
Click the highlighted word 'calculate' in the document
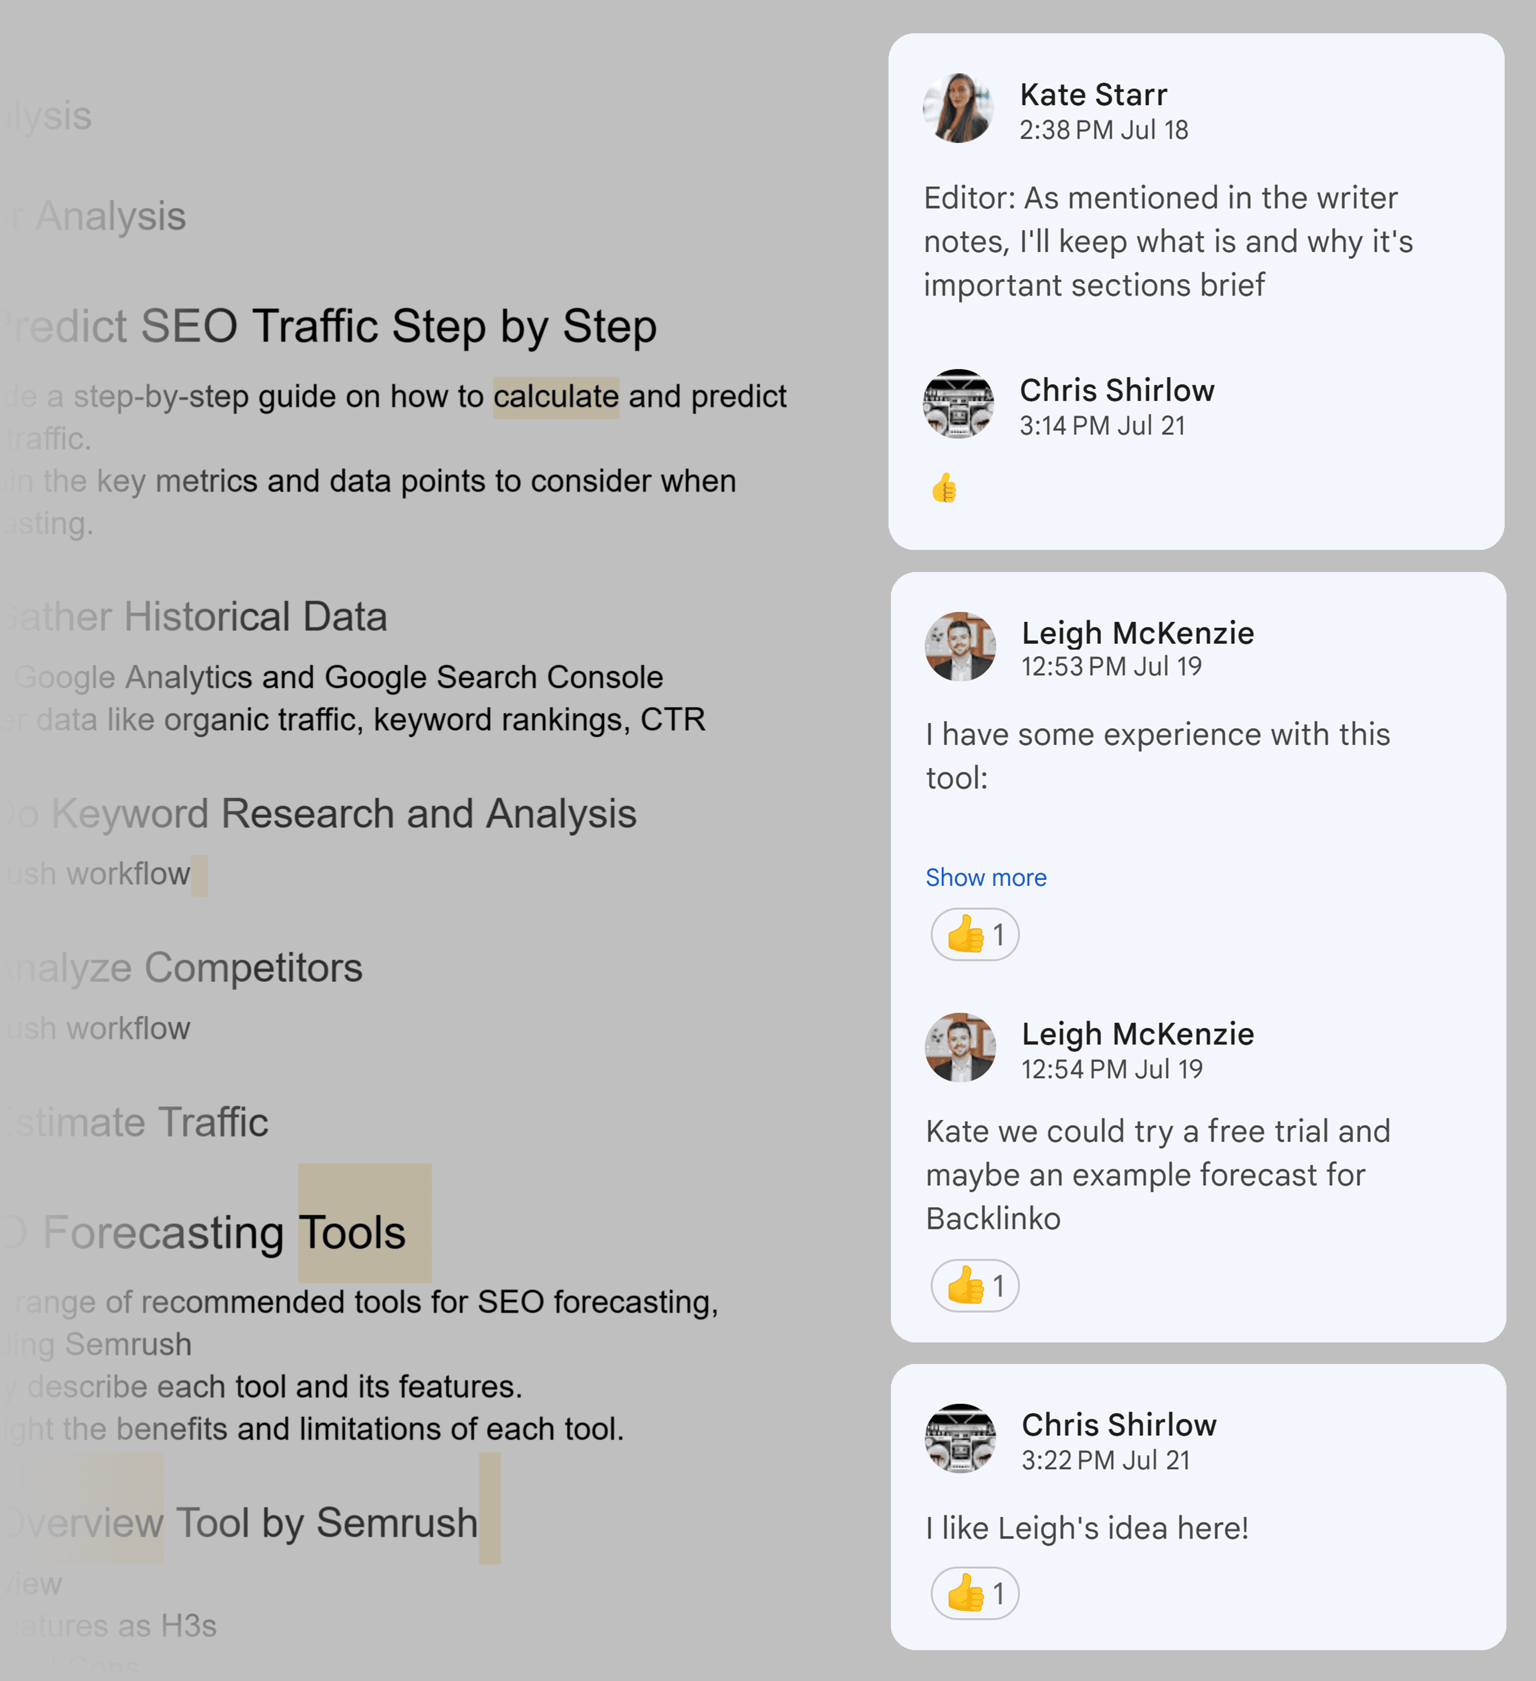(555, 397)
